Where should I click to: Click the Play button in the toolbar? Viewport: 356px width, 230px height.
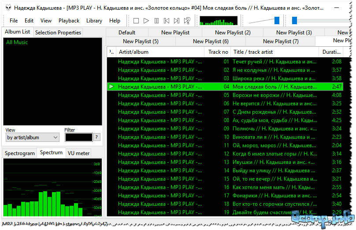tap(146, 21)
